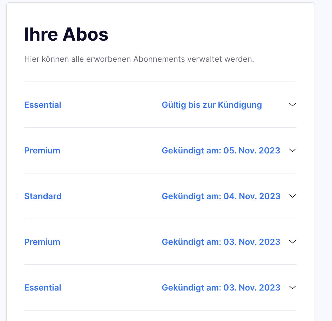
Task: Open the active Essential subscription name link
Action: tap(43, 105)
